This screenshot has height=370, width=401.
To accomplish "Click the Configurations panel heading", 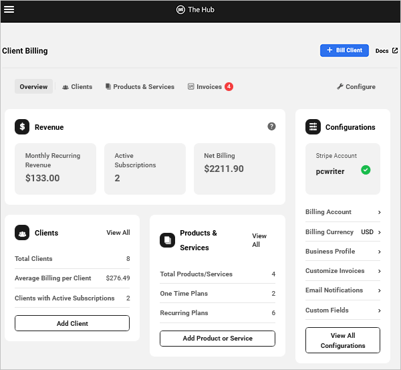I will [350, 127].
